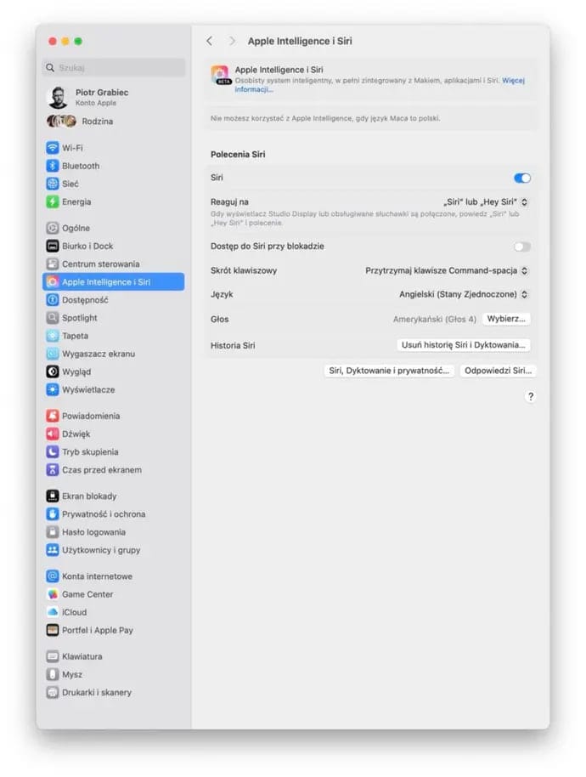This screenshot has height=777, width=586.
Task: Expand the Skrót klawiszowy dropdown
Action: click(447, 270)
